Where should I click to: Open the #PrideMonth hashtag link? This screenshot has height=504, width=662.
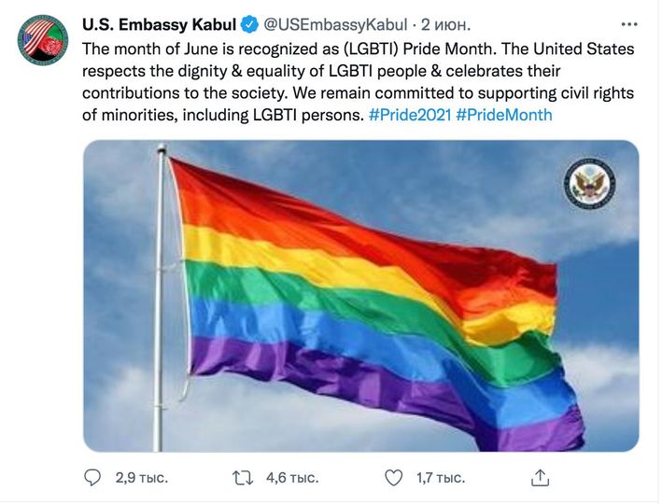pyautogui.click(x=504, y=115)
